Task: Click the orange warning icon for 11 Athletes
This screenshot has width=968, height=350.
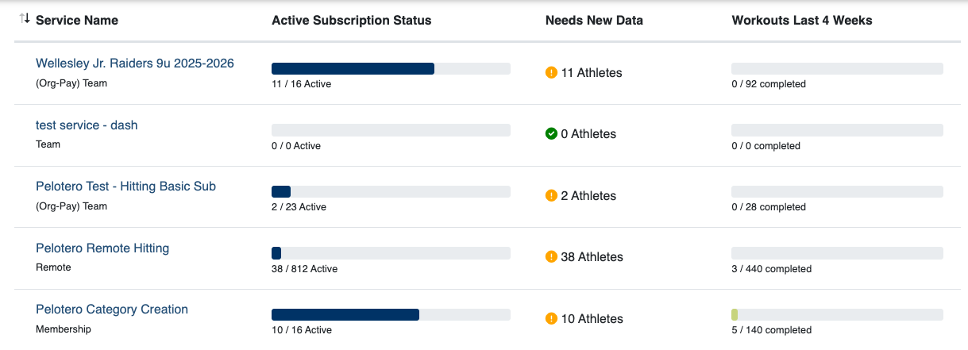Action: [x=551, y=73]
